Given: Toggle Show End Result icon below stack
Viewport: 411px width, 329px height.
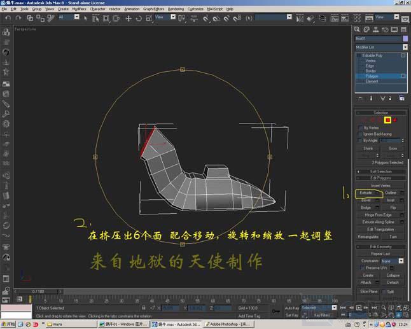Looking at the screenshot, I should pos(371,98).
